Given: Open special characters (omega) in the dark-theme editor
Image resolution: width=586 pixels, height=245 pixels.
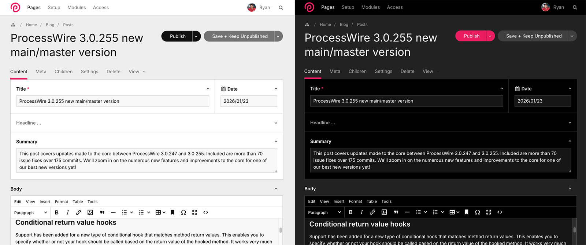Looking at the screenshot, I should click(478, 212).
